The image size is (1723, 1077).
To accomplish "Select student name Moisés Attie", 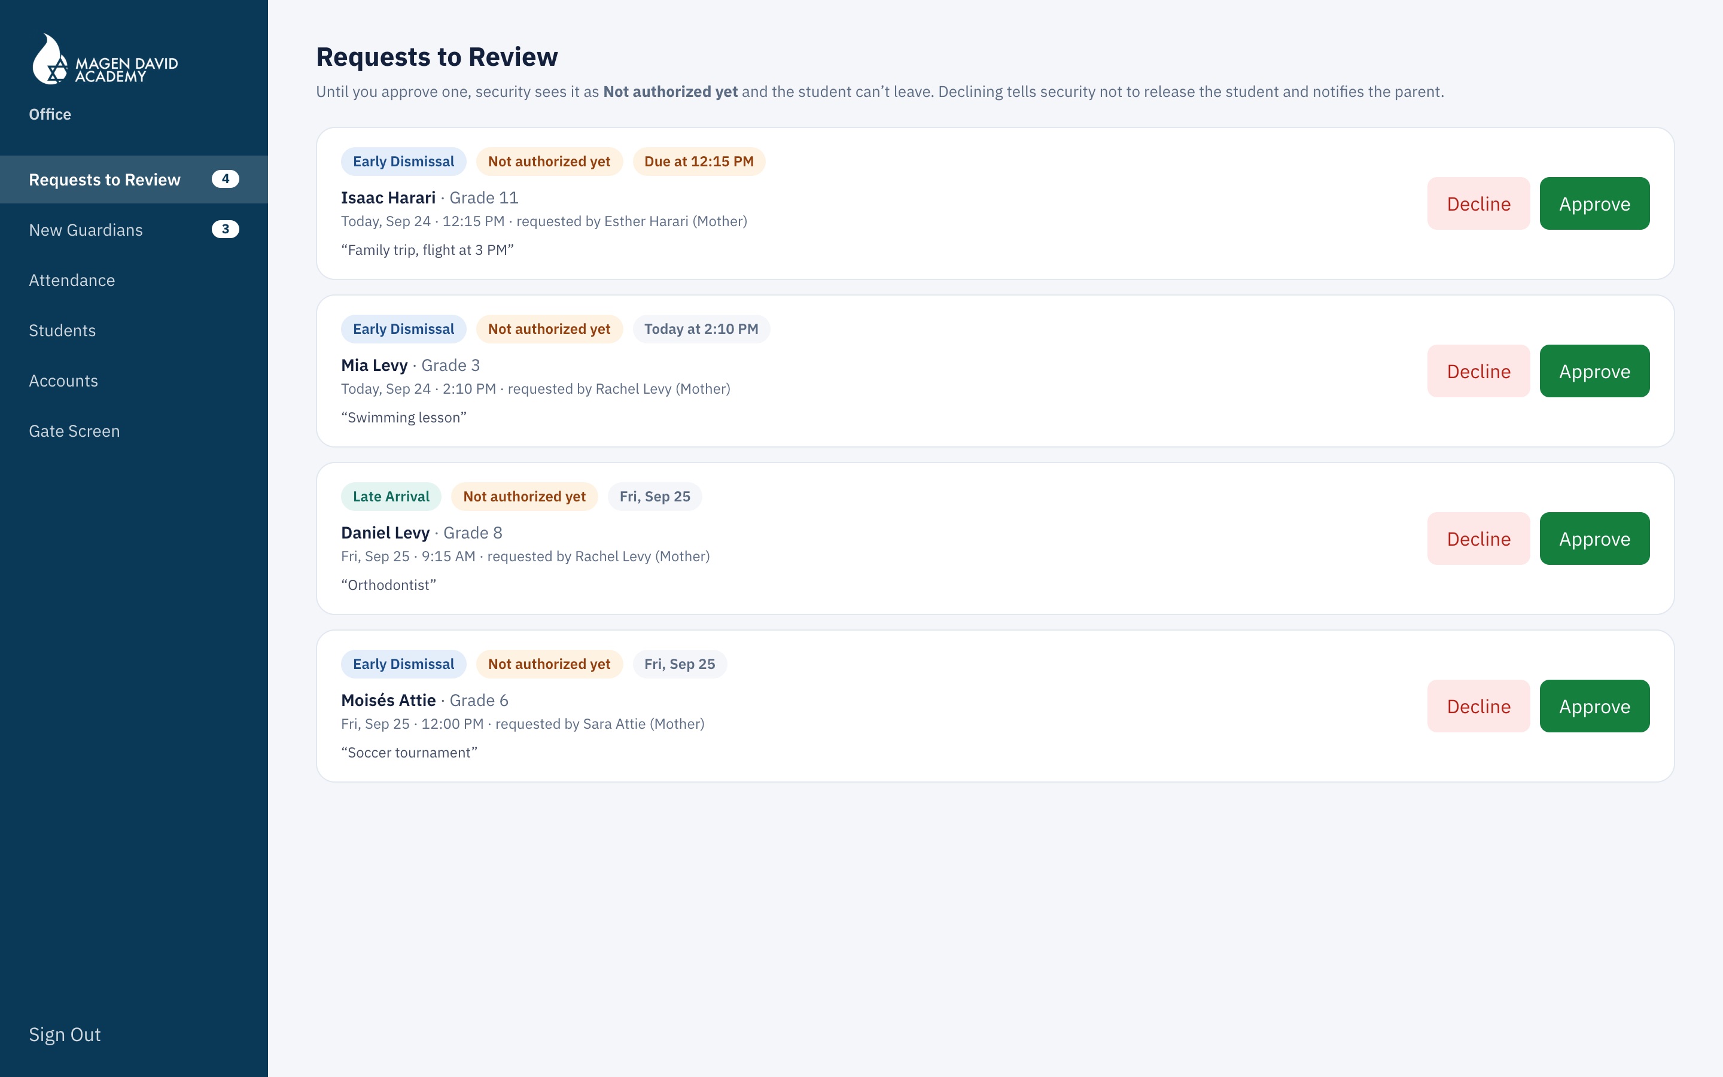I will tap(388, 700).
